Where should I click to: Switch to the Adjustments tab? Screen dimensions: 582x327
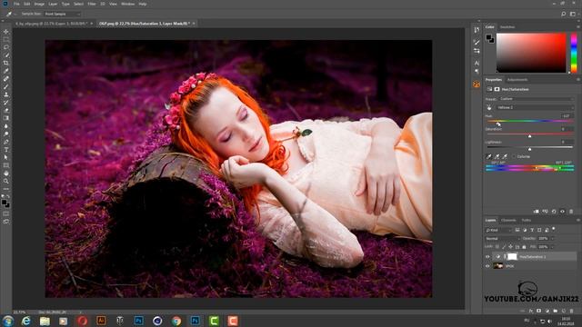(x=517, y=80)
